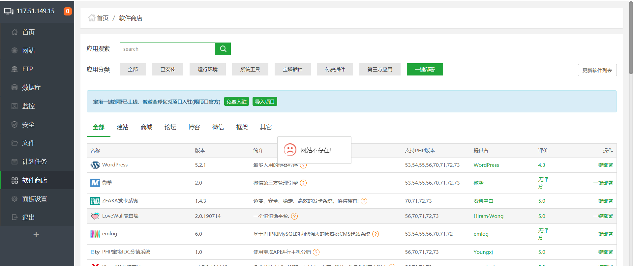Filter apps by 宝塔插件 category
The image size is (633, 266).
point(293,69)
